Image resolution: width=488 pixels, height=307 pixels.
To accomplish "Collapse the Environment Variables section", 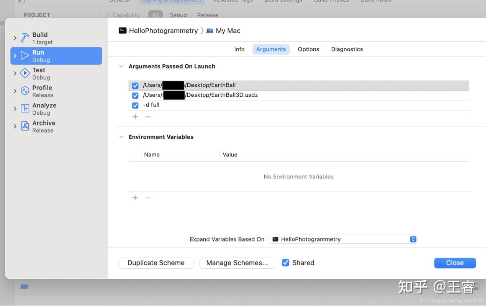I will (121, 136).
